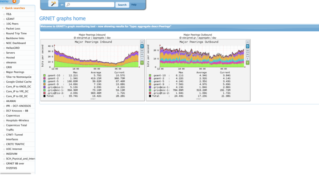Viewport: 319px width, 175px height.
Task: Select UOC Internet quick search
Action: (x=14, y=149)
